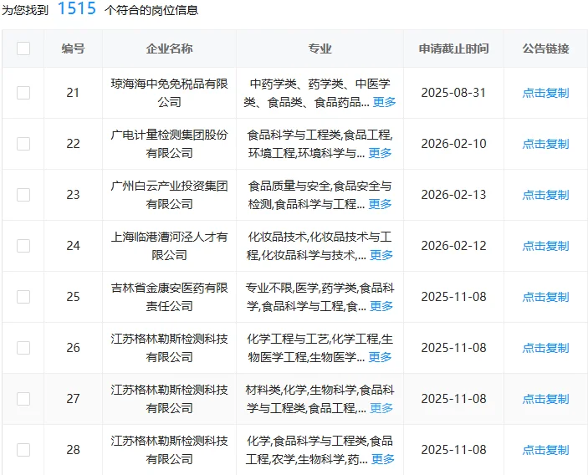Click date 2025-11-08 in row 26
This screenshot has width=588, height=475.
453,348
